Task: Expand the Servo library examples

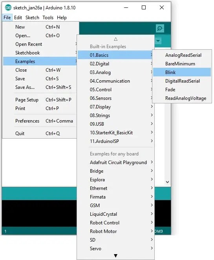Action: (115, 249)
